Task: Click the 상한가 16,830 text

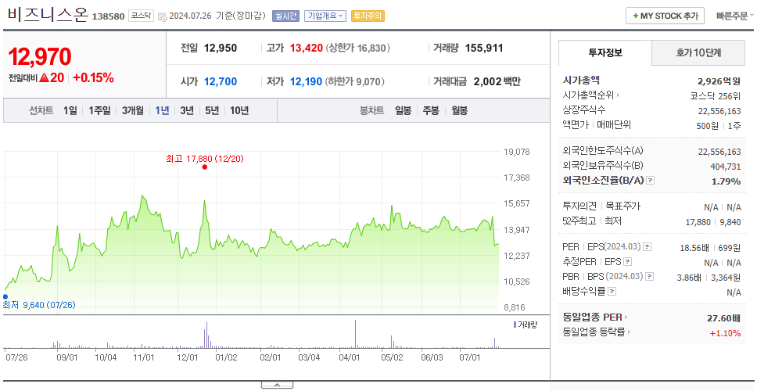Action: [x=357, y=48]
